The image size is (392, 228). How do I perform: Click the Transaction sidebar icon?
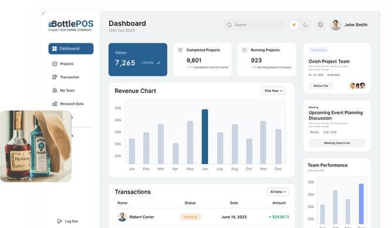pos(54,77)
